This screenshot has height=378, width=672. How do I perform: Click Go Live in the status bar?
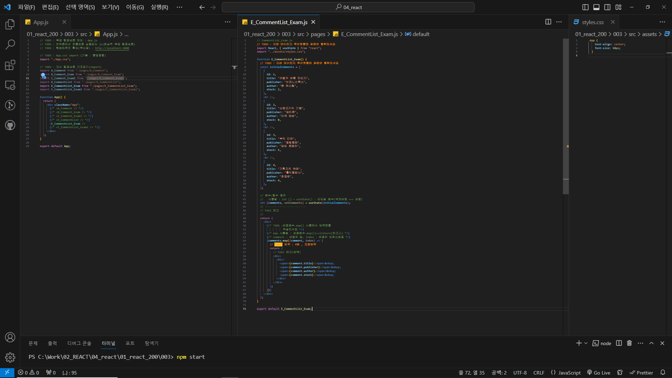point(598,373)
